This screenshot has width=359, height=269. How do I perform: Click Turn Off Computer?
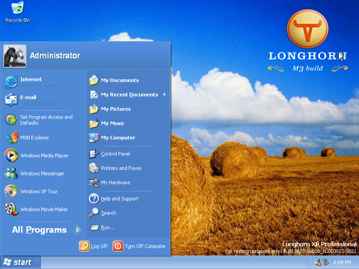click(139, 246)
